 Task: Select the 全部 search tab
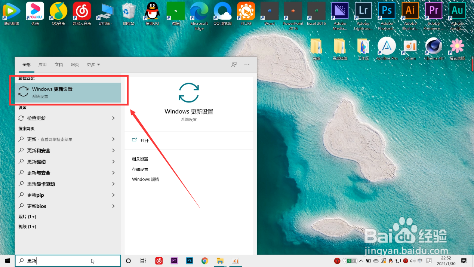click(27, 65)
